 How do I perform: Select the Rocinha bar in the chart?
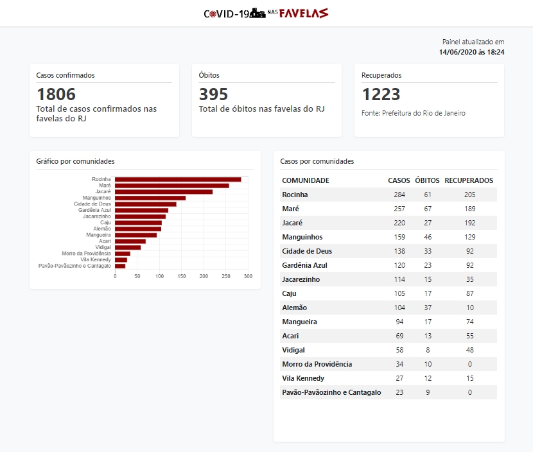tap(178, 179)
